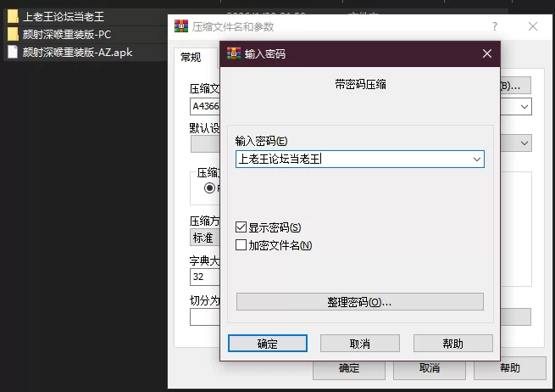This screenshot has width=555, height=392.
Task: Select the 上老王论坛当老王 folder name
Action: [x=64, y=16]
